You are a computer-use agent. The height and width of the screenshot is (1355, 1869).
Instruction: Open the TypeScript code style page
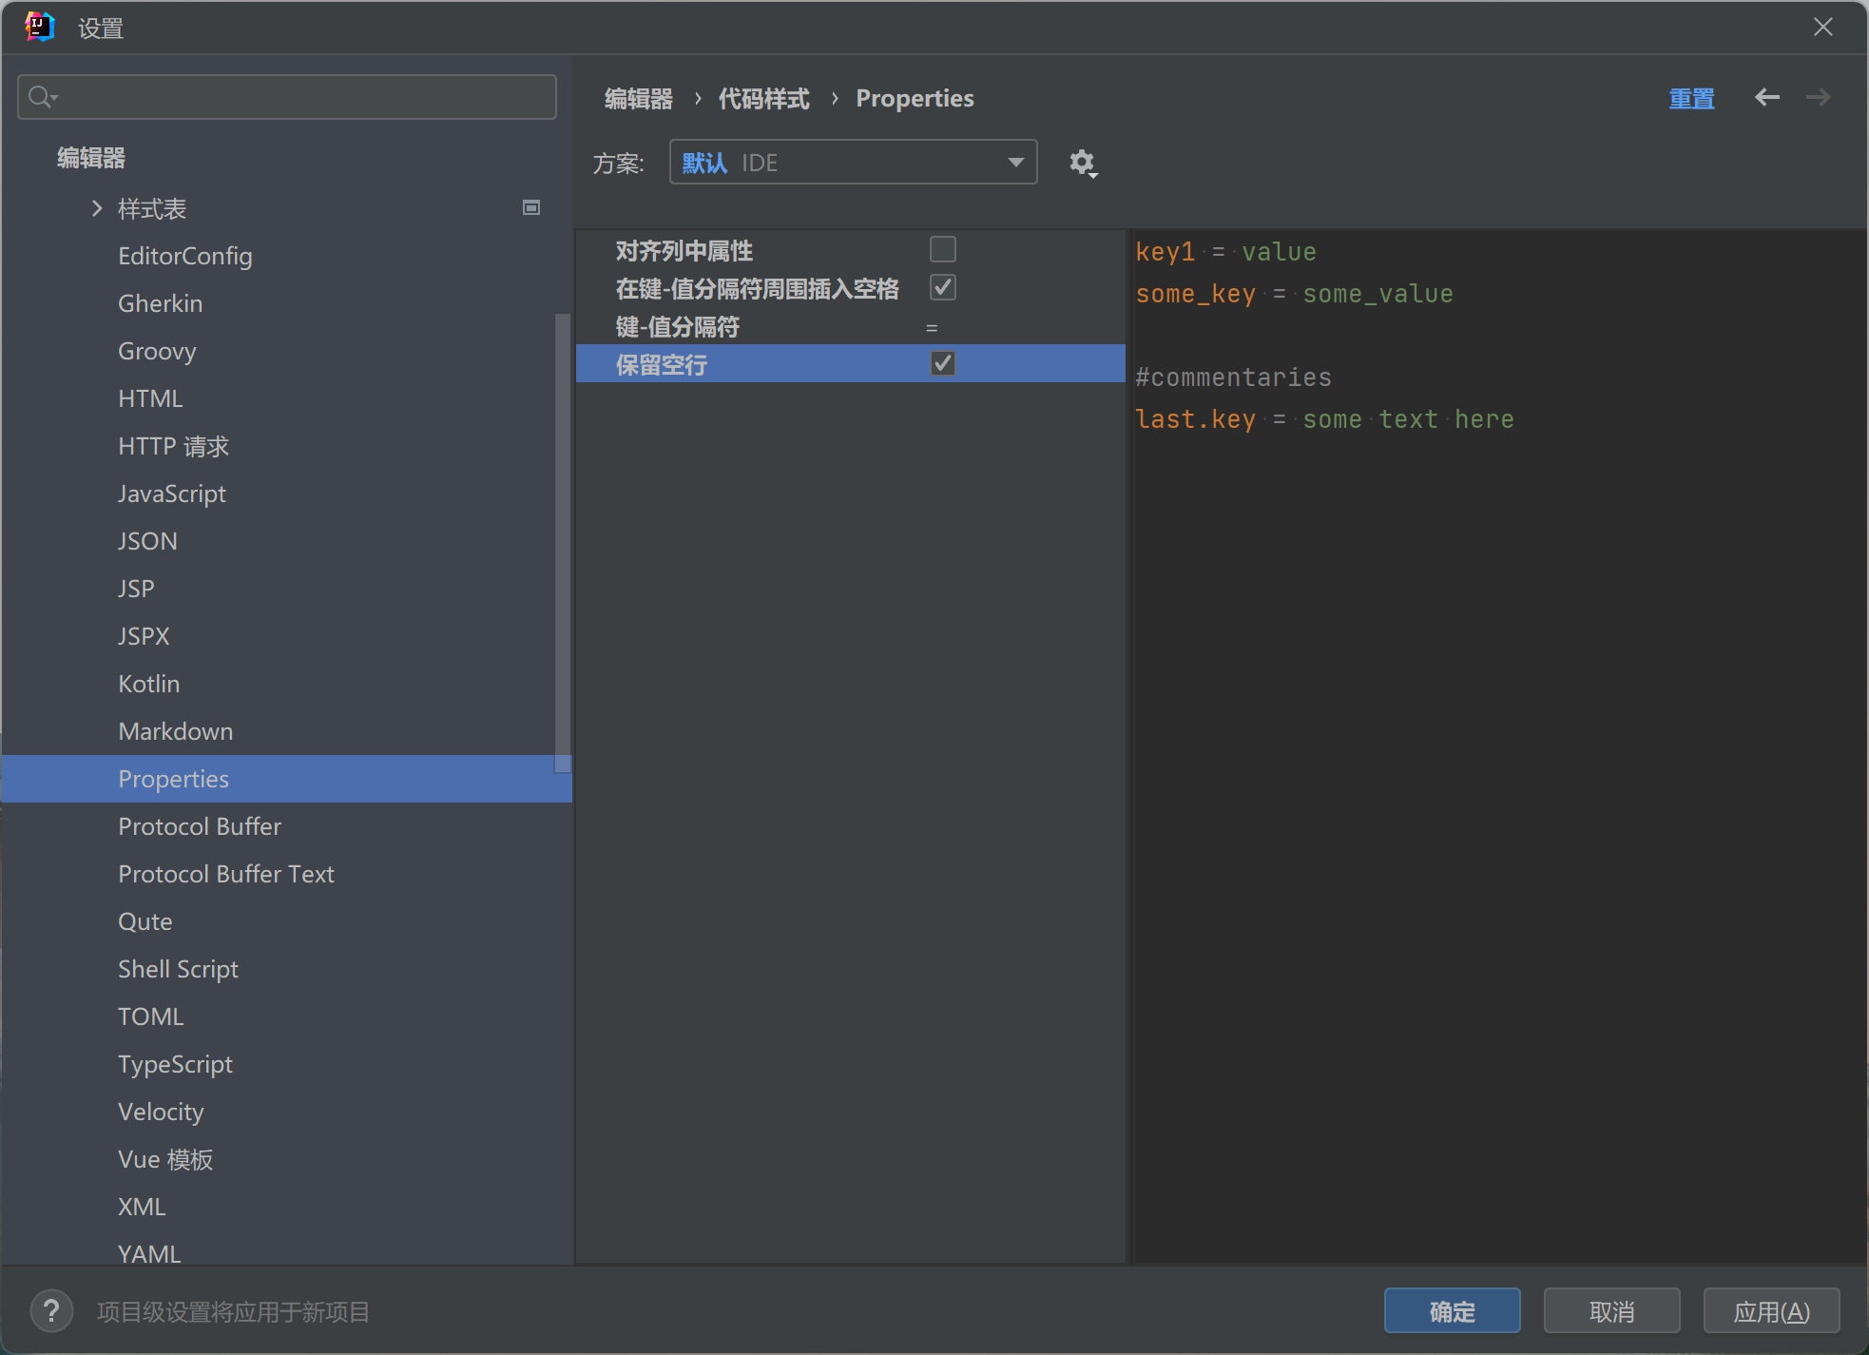[175, 1064]
